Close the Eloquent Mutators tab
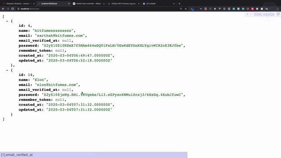This screenshot has height=158, width=281. tap(34, 4)
